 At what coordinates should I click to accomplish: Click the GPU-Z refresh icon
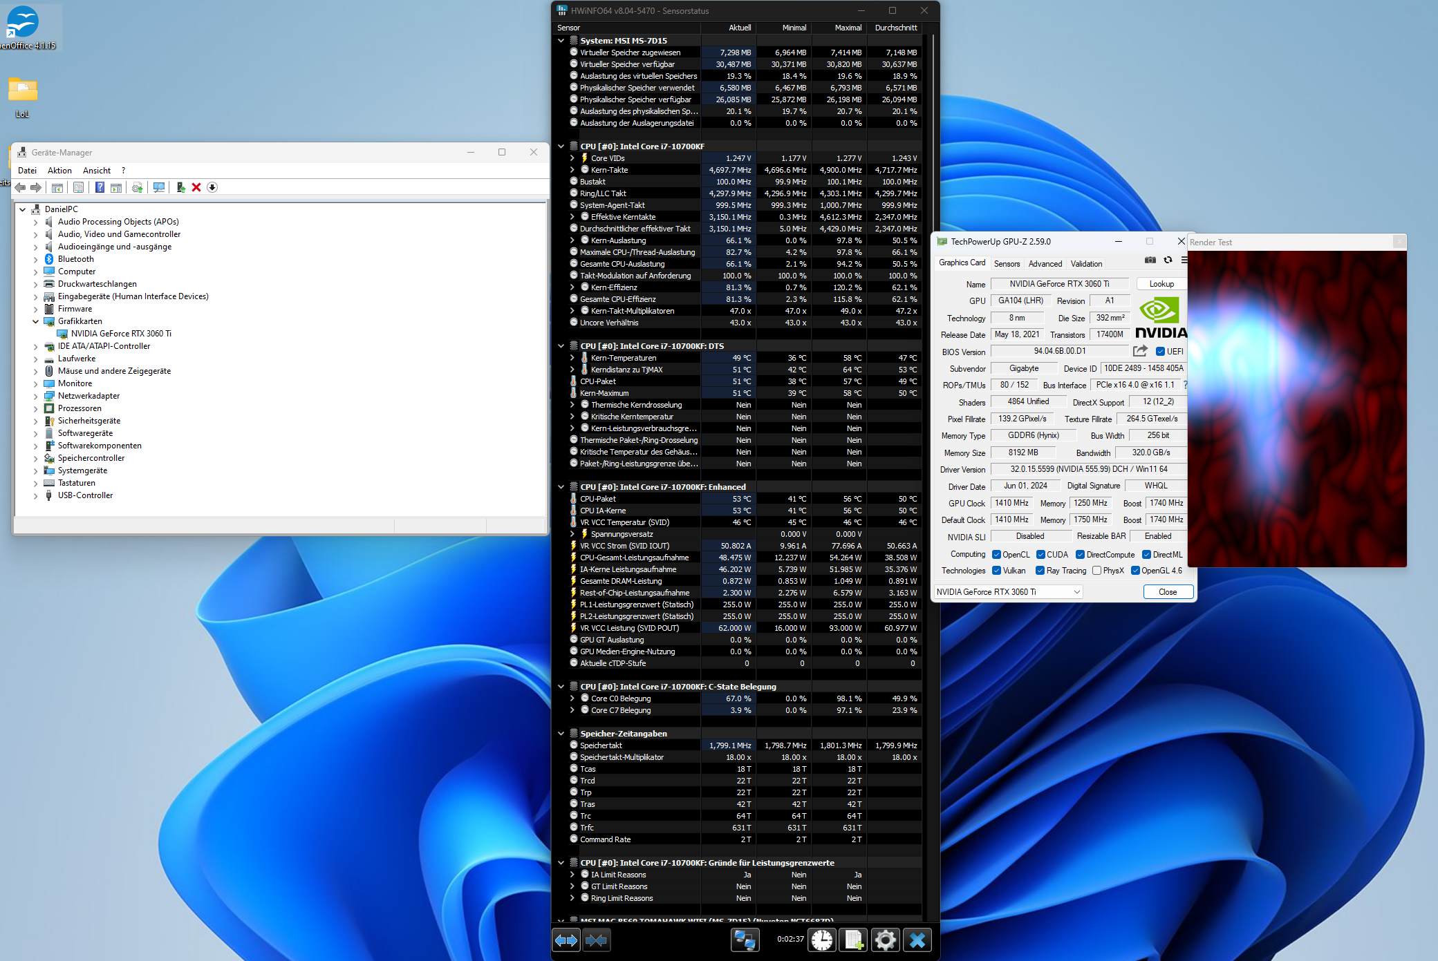pyautogui.click(x=1168, y=260)
